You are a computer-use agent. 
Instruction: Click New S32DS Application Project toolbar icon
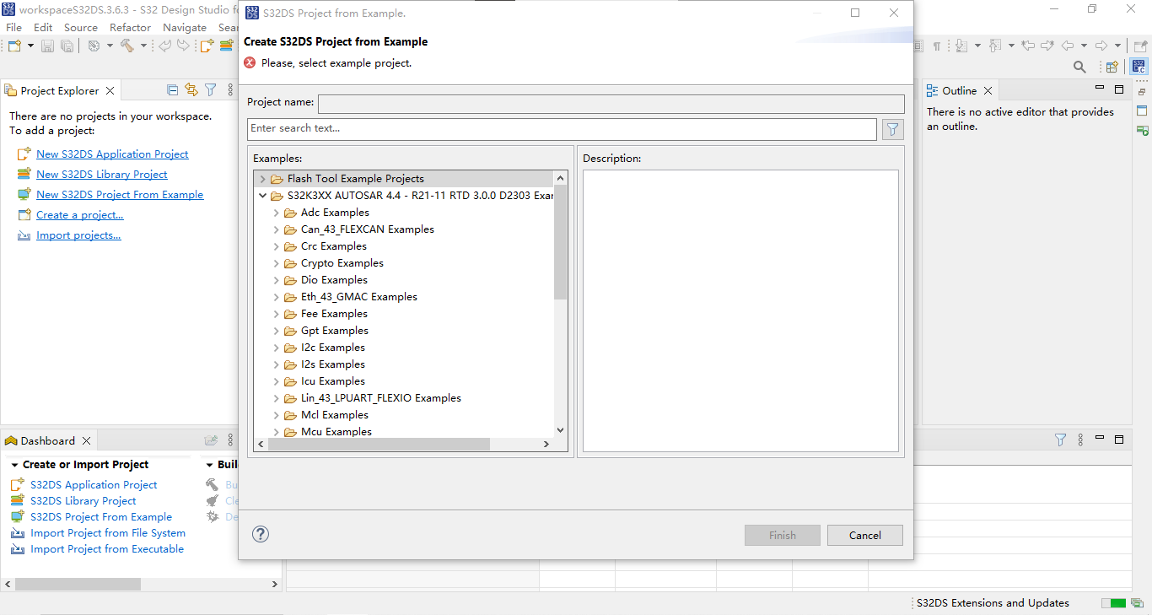(207, 46)
